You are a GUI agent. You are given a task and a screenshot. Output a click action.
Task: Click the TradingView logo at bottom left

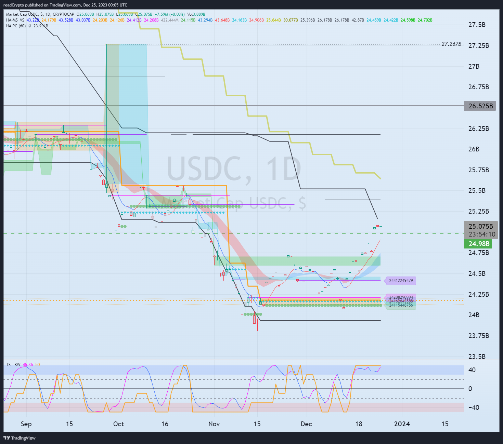20,438
